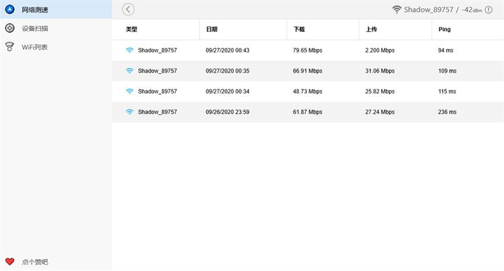The image size is (504, 271).
Task: Sort by the 类型 column header
Action: pos(132,30)
